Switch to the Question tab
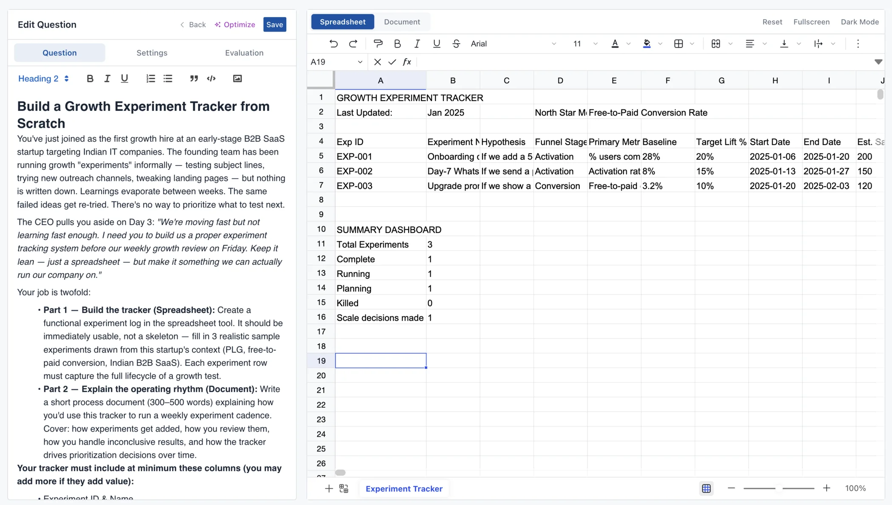Viewport: 892px width, 505px height. coord(59,53)
